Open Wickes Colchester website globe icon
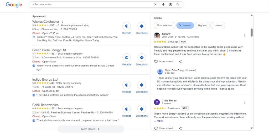Viewport: 269px width, 134px height. pos(127,26)
